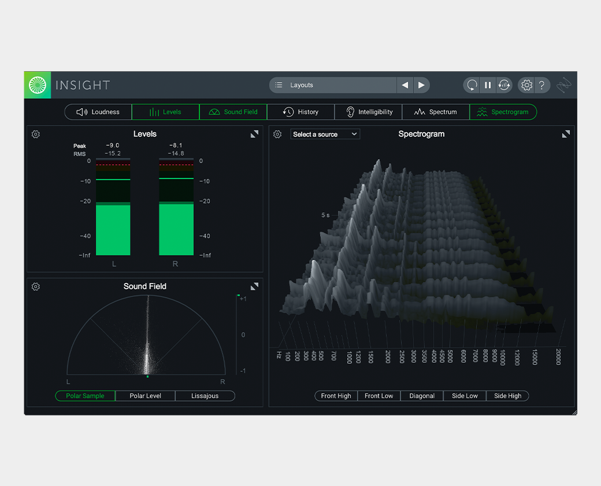This screenshot has width=601, height=486.
Task: Open the Select a source dropdown
Action: click(x=325, y=134)
